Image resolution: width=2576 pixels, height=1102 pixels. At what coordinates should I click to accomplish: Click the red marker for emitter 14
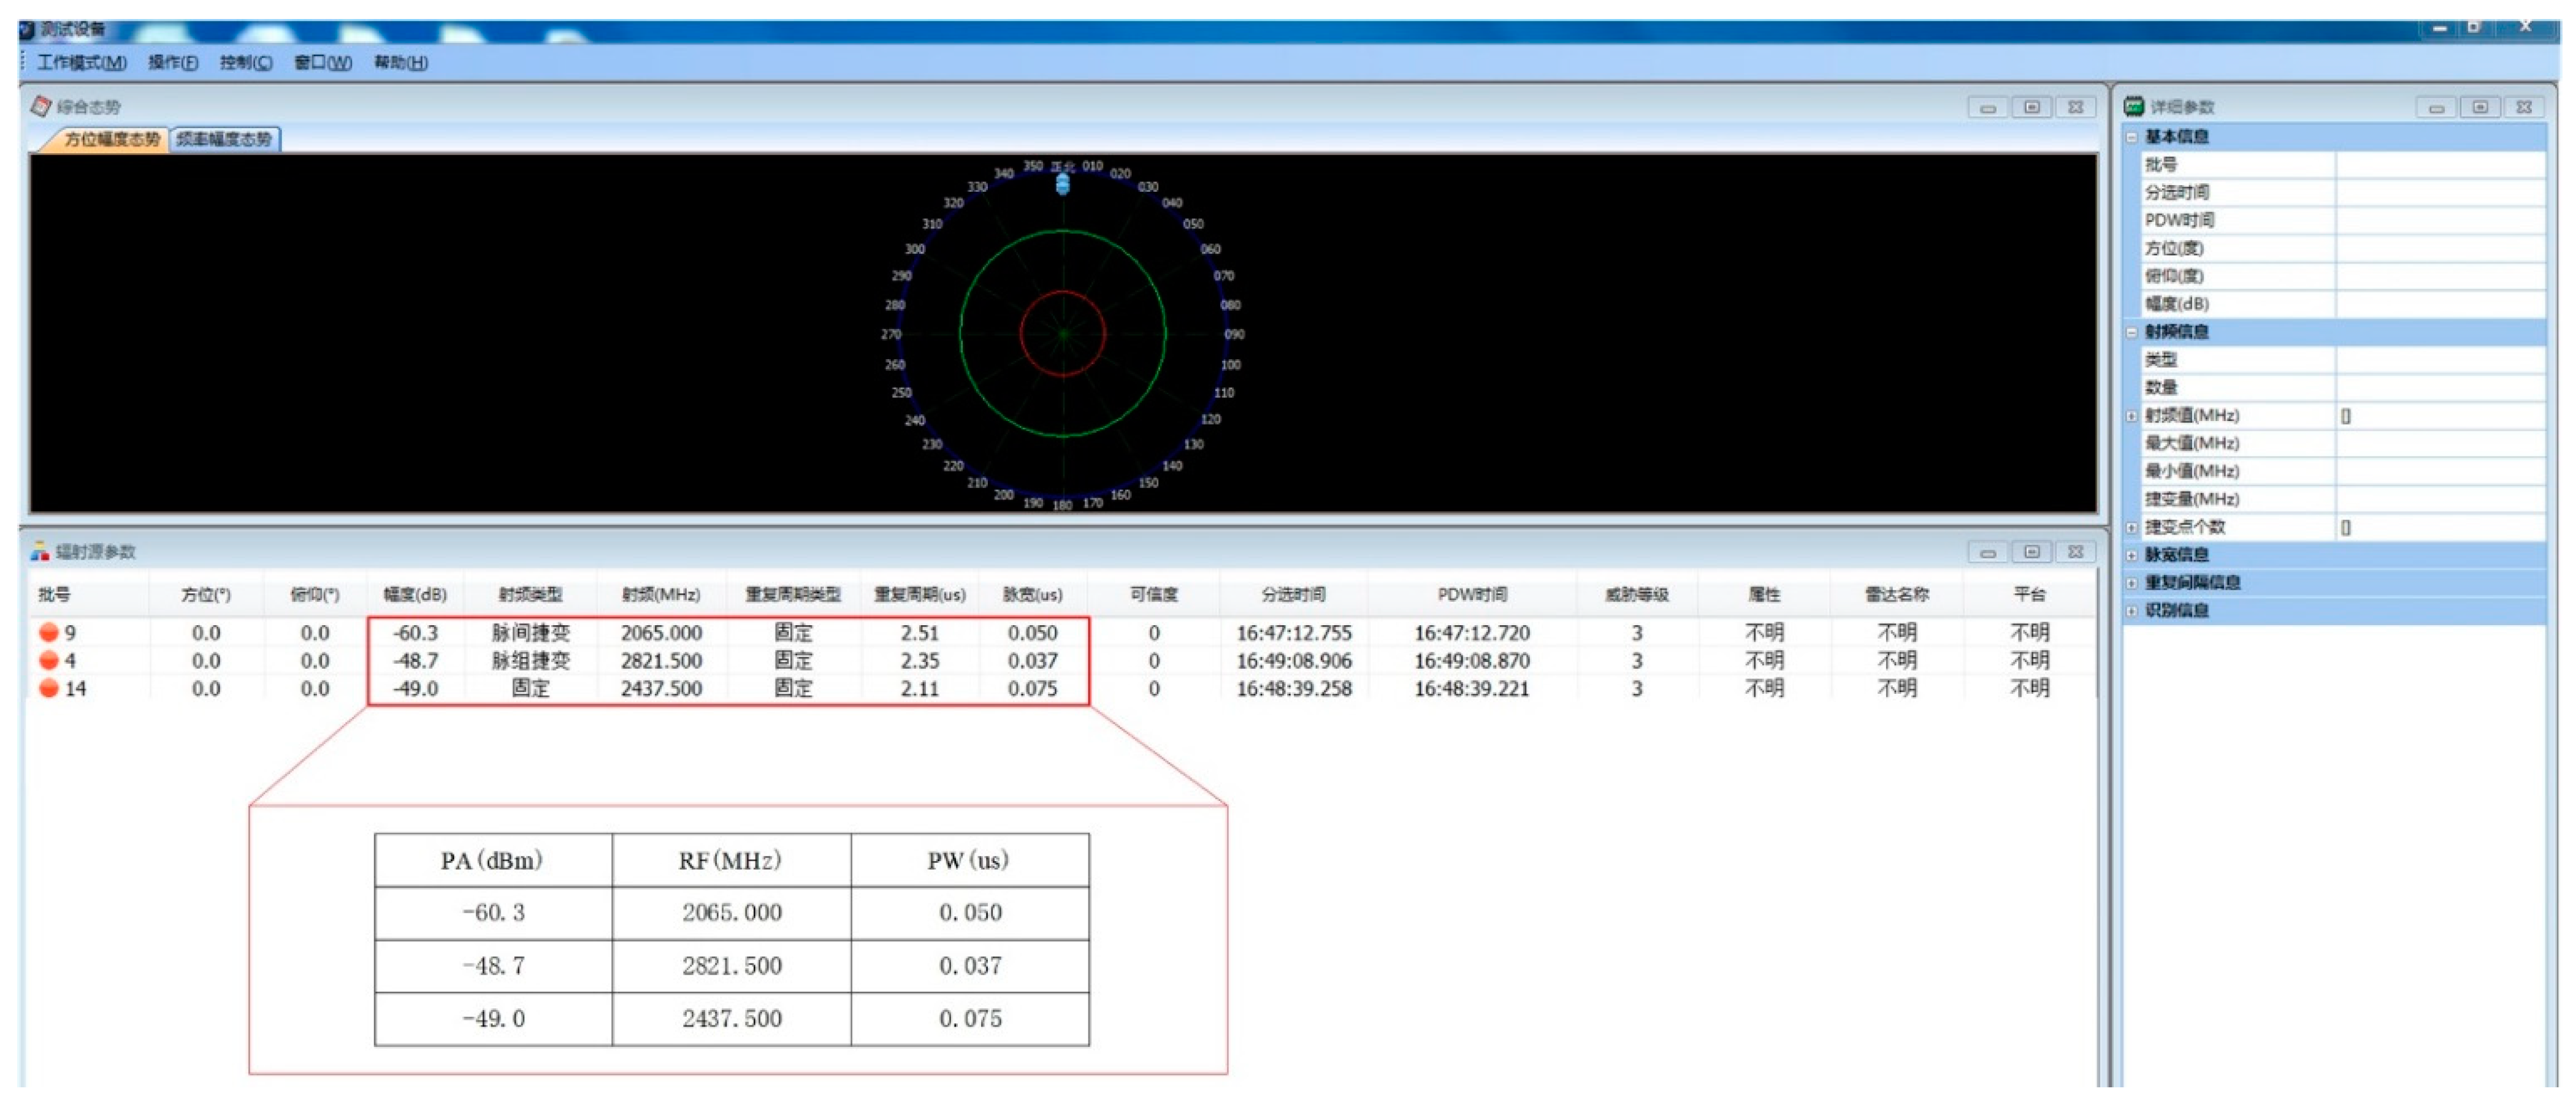coord(48,688)
